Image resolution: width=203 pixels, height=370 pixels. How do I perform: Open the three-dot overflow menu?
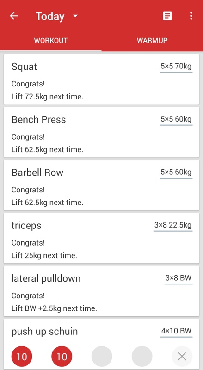point(191,16)
